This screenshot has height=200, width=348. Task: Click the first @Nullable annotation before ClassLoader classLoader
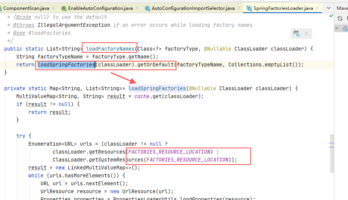217,49
